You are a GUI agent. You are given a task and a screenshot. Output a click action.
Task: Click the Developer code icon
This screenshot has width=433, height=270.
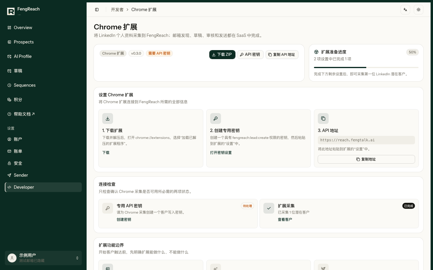[9, 187]
